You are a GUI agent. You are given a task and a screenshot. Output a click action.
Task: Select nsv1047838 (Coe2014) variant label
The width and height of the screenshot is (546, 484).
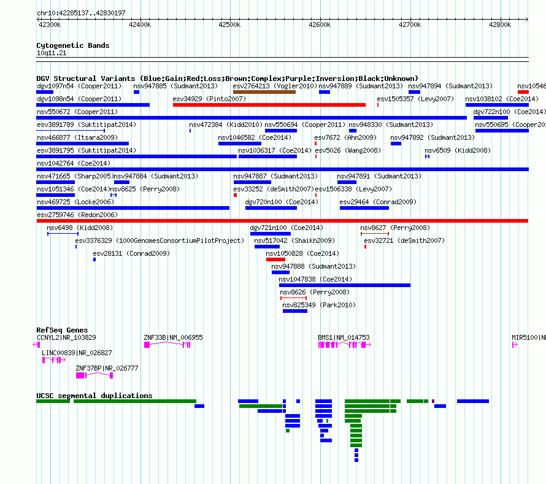click(x=315, y=279)
